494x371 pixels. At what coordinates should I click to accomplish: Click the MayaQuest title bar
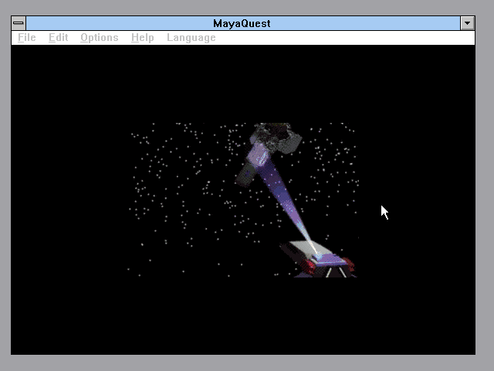[243, 23]
